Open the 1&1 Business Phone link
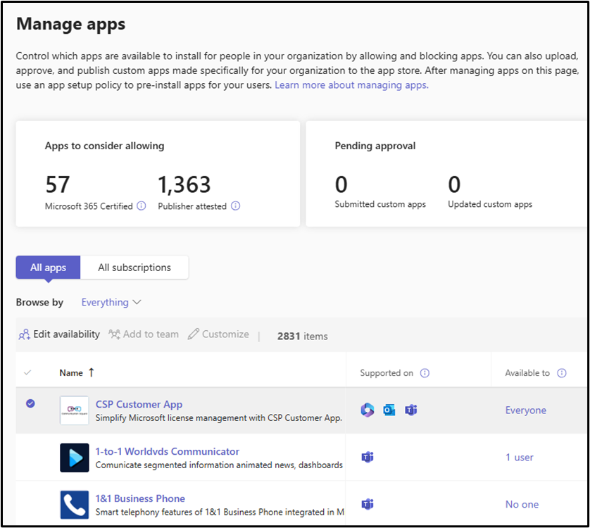 [140, 498]
